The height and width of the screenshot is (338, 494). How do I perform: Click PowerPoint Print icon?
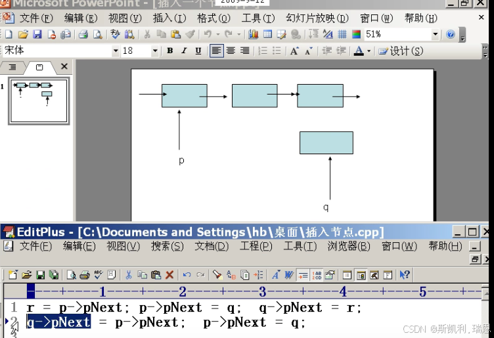83,34
